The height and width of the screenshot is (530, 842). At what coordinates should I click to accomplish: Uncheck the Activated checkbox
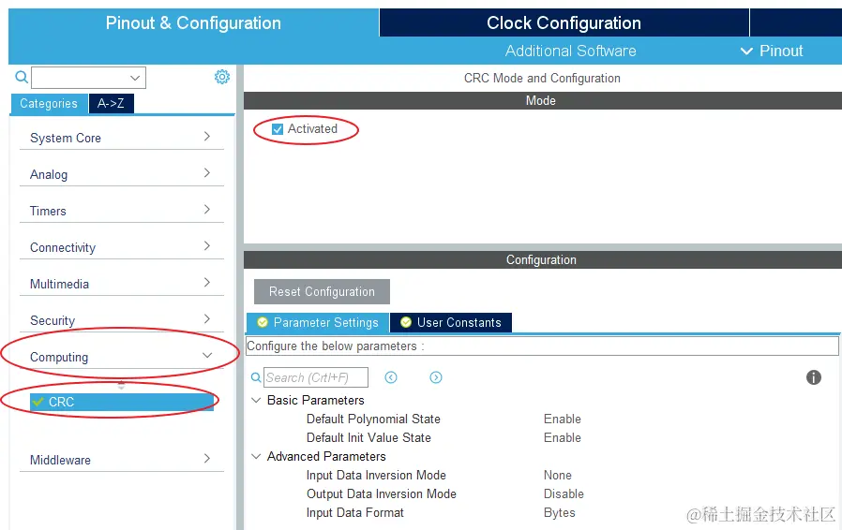tap(278, 129)
